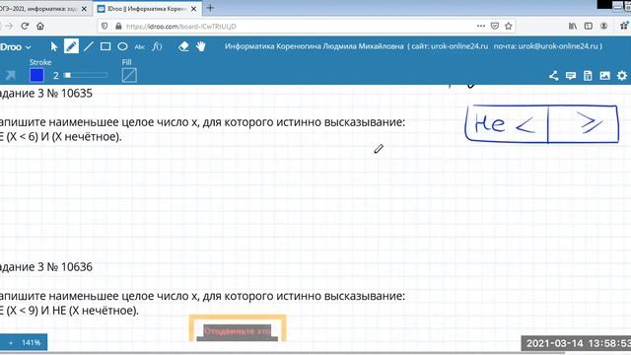Click the site security lock icon
Screen dimensions: 631x355
point(118,27)
